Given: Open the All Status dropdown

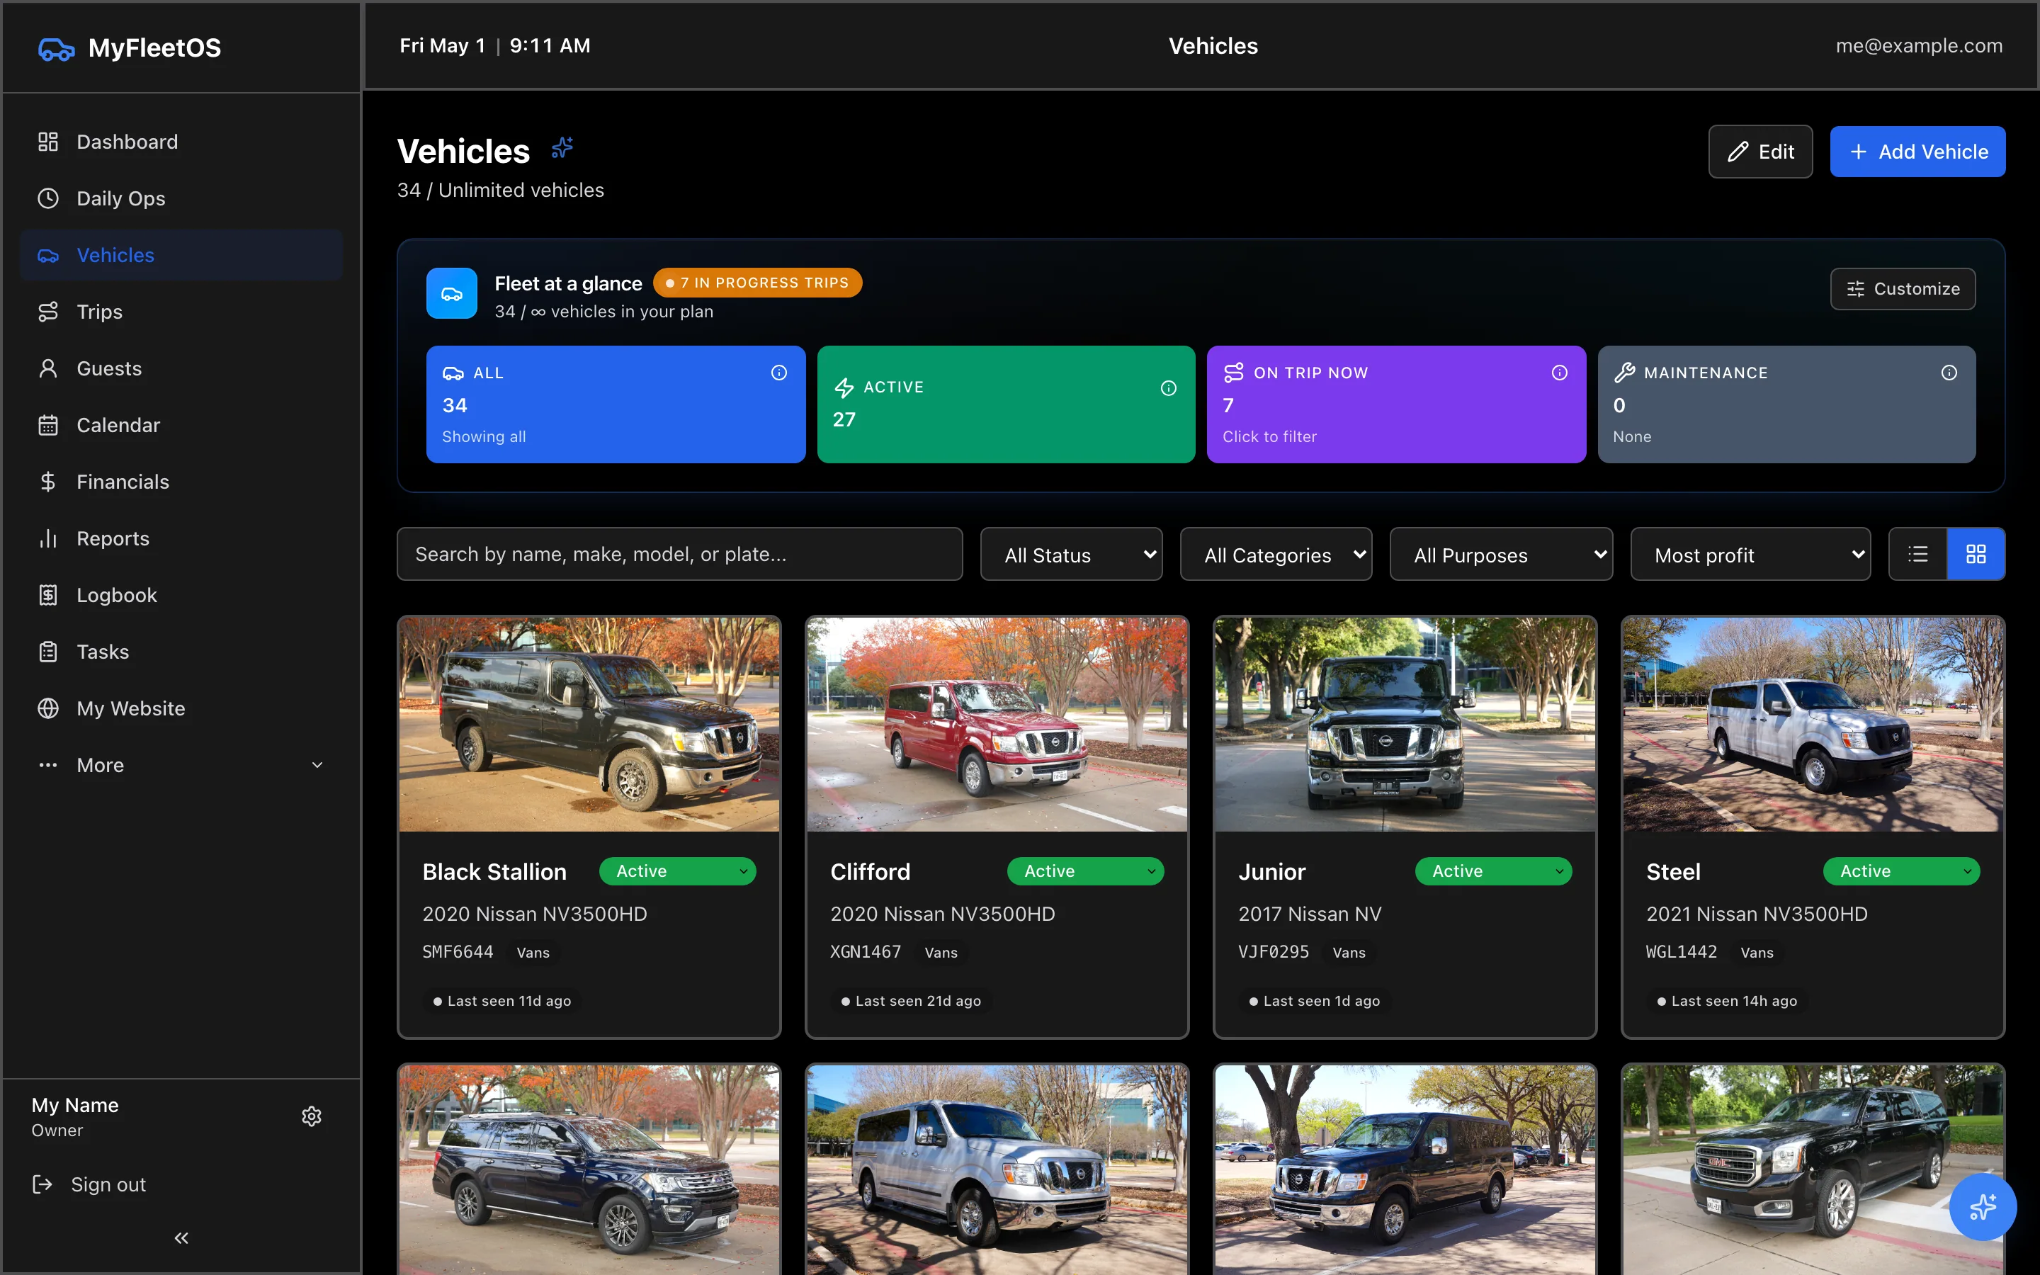Looking at the screenshot, I should 1072,554.
